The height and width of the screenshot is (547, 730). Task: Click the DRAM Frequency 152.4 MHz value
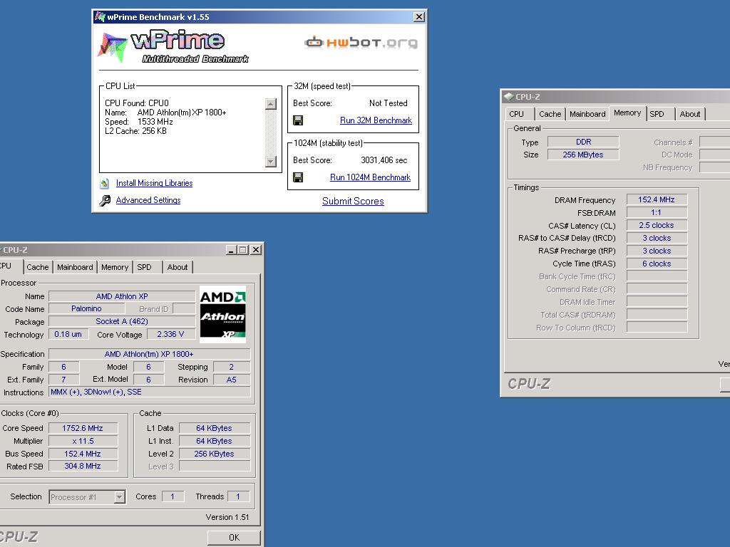point(657,199)
